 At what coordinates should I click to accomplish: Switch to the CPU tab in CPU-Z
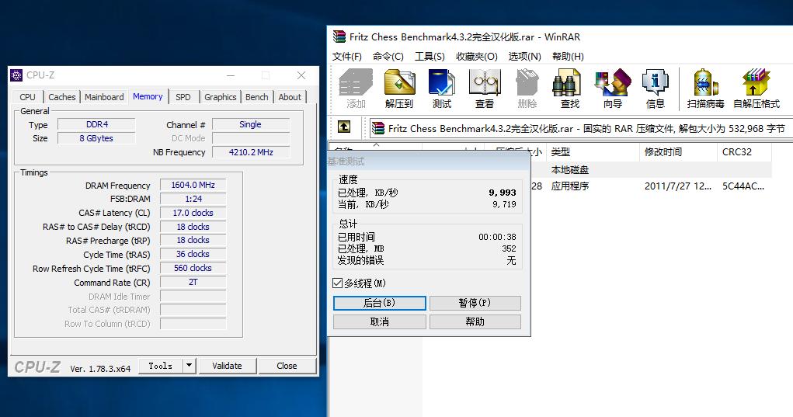coord(27,97)
